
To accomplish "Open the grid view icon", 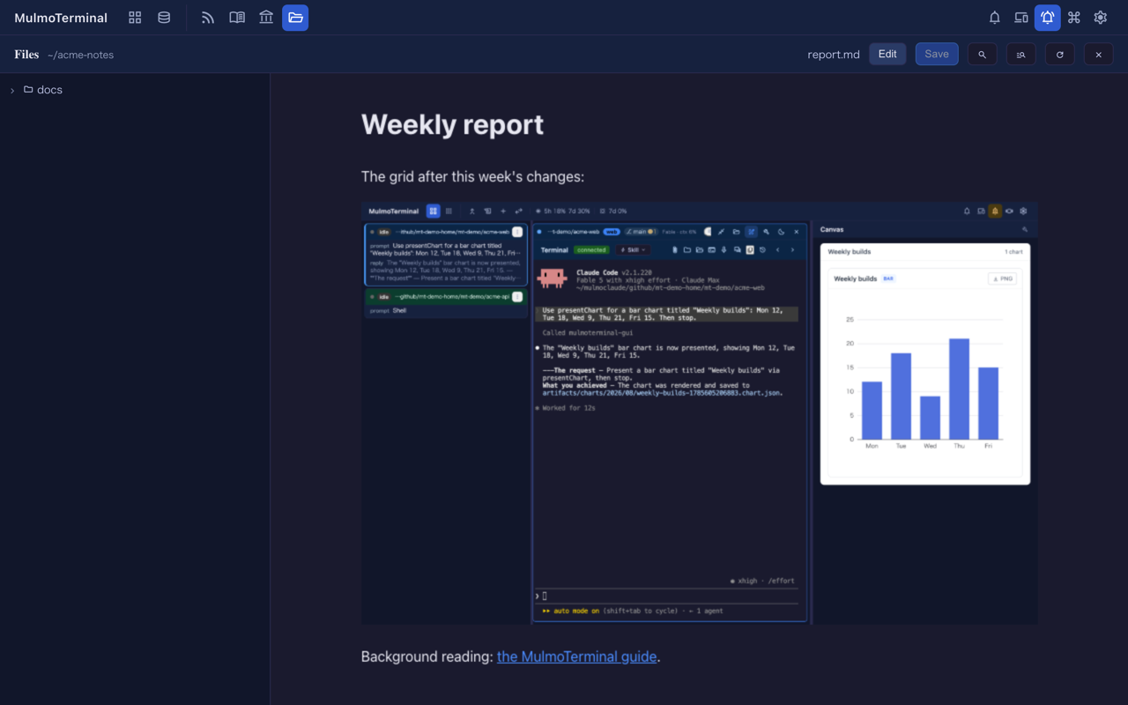I will click(135, 18).
